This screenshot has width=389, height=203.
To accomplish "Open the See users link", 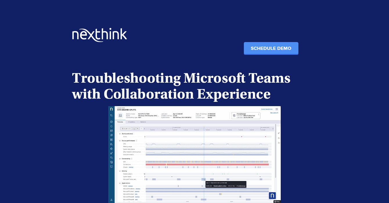I will pos(274,113).
